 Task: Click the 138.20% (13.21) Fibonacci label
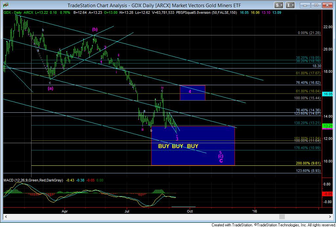(307, 123)
